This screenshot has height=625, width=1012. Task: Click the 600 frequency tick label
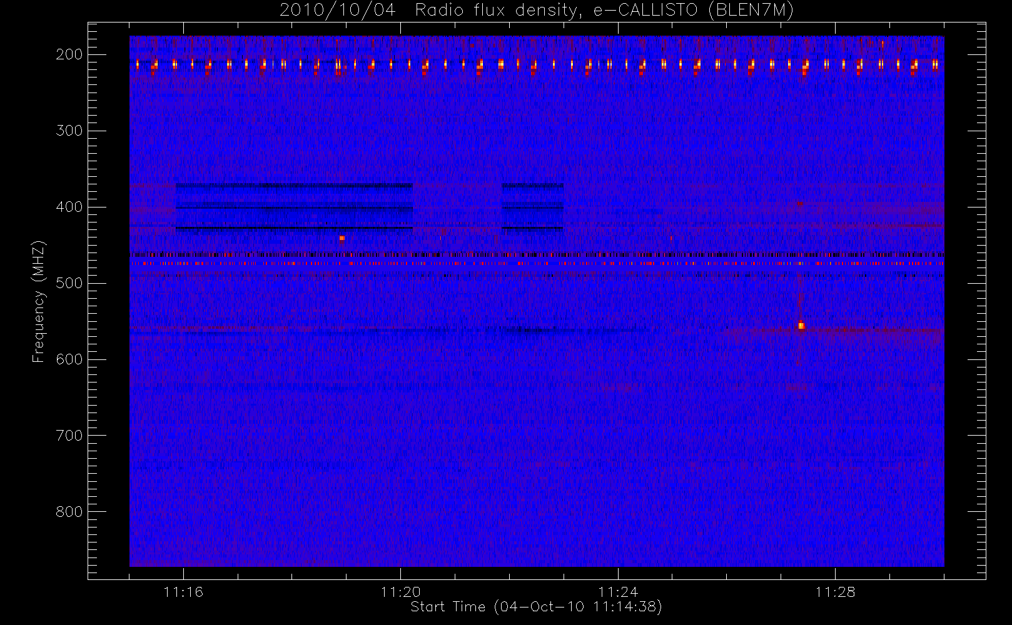[69, 359]
